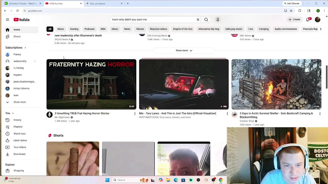Select the Music filter chip

[61, 29]
